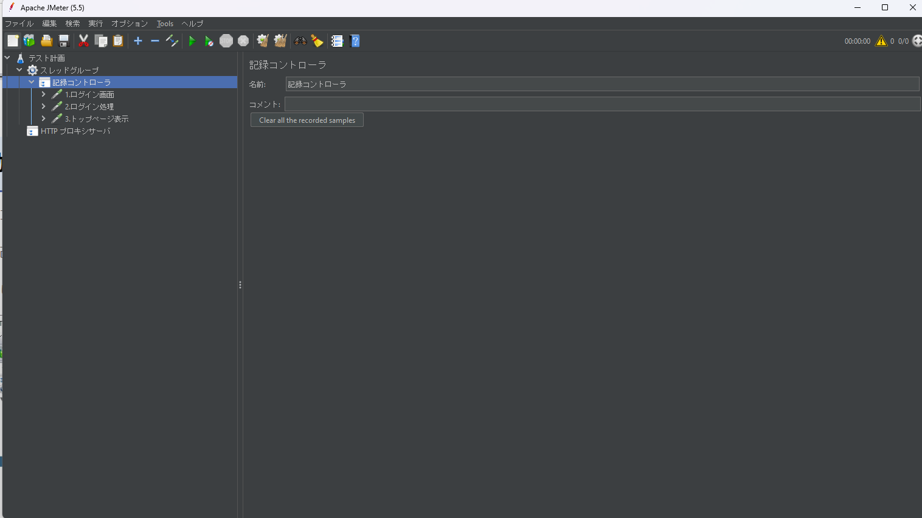Expand the 1.ログイン画面 node
The image size is (922, 518).
[43, 94]
